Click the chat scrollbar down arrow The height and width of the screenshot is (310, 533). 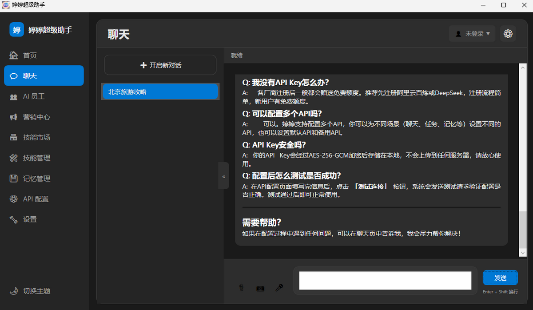523,252
